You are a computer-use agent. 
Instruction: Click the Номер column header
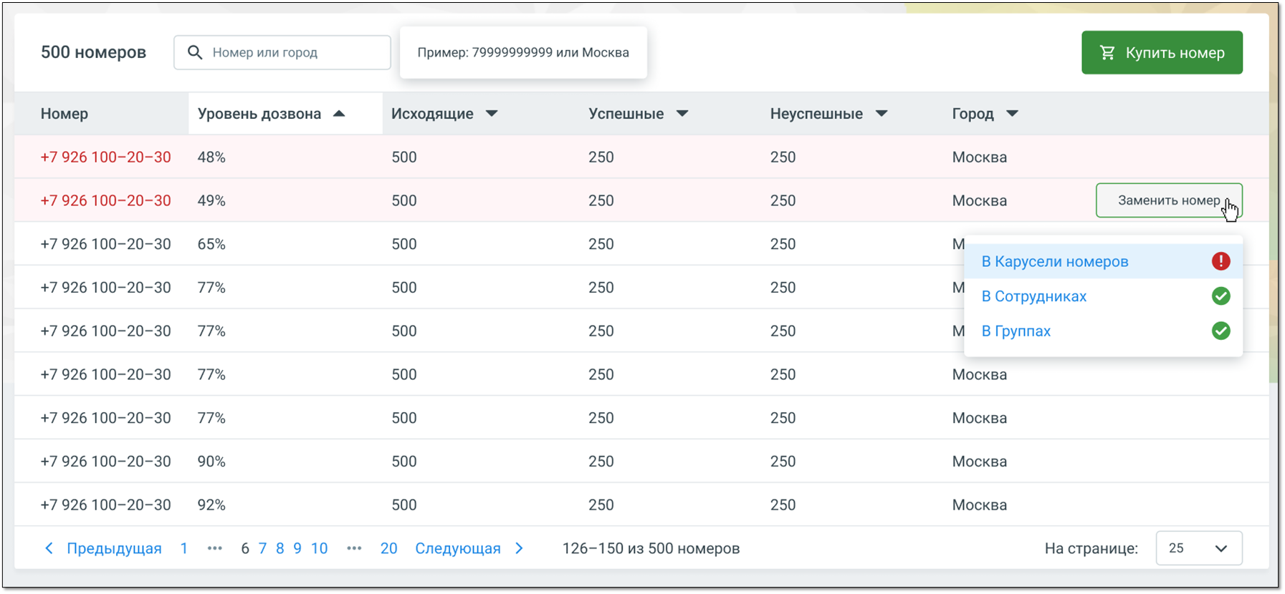click(x=65, y=114)
